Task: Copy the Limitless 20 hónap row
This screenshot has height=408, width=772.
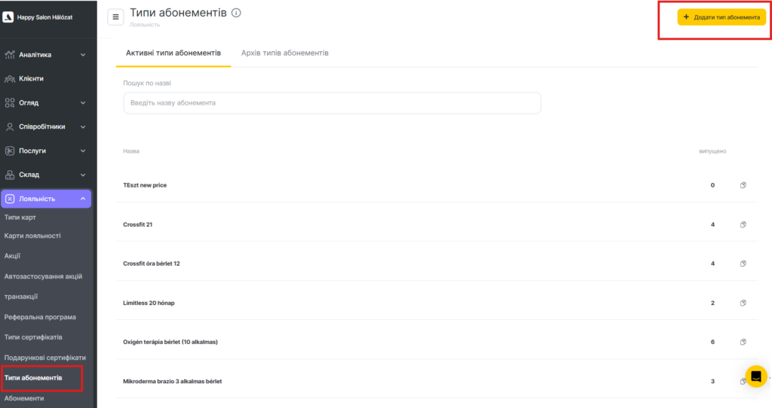Action: [743, 303]
